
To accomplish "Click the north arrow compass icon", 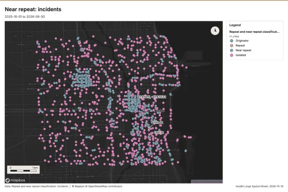I will coord(215,31).
